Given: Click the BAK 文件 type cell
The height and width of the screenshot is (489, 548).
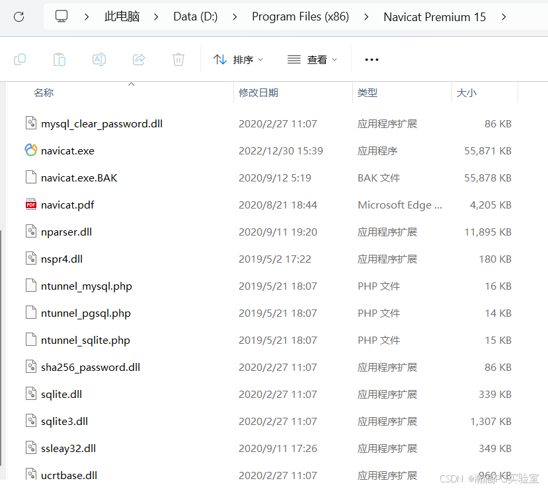Looking at the screenshot, I should [379, 178].
